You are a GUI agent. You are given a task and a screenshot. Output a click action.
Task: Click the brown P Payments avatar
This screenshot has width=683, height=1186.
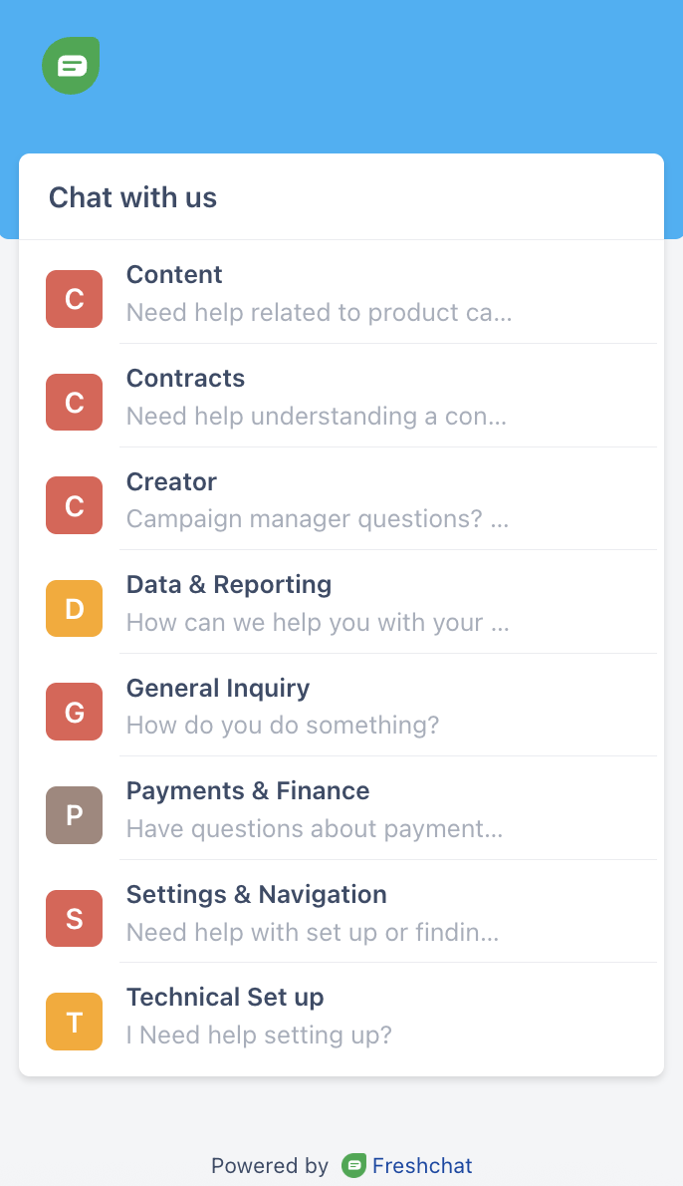pos(75,815)
